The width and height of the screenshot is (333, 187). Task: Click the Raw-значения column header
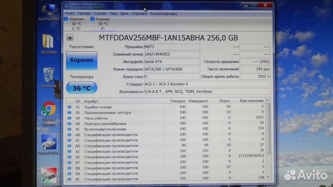coord(252,100)
